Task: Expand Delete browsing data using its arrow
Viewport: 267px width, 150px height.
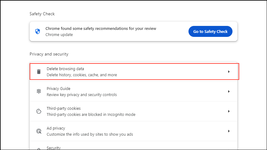Action: (229, 72)
